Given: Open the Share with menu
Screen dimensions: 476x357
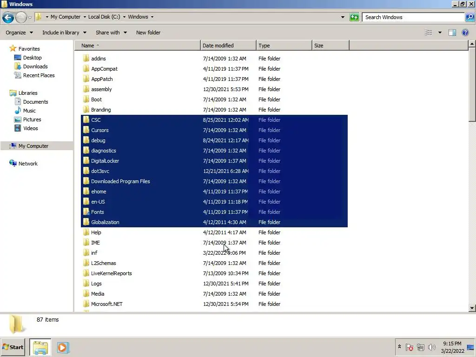Looking at the screenshot, I should point(111,33).
